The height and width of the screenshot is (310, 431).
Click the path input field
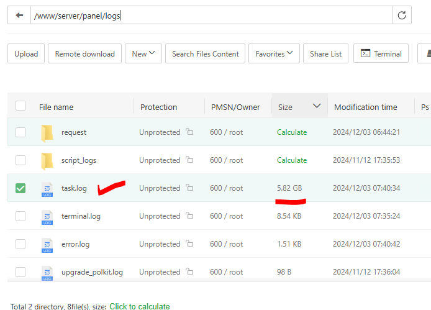pyautogui.click(x=211, y=15)
